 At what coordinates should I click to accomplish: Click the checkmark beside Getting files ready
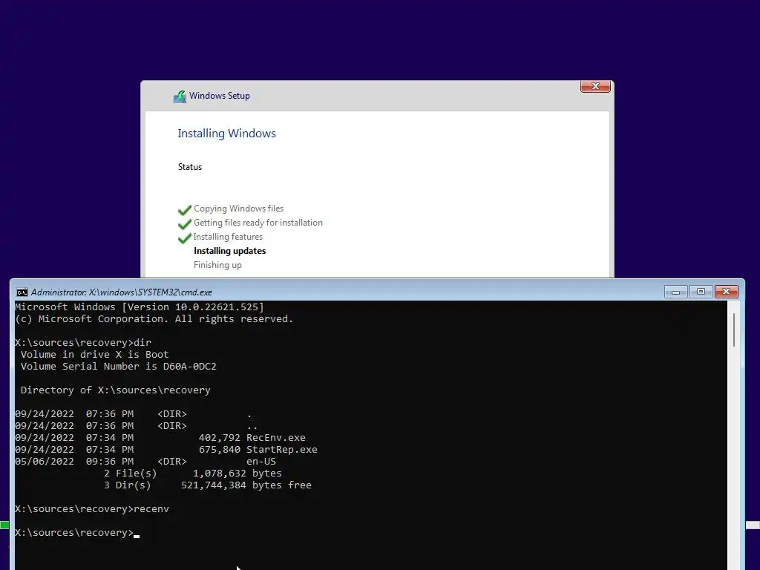pos(185,224)
